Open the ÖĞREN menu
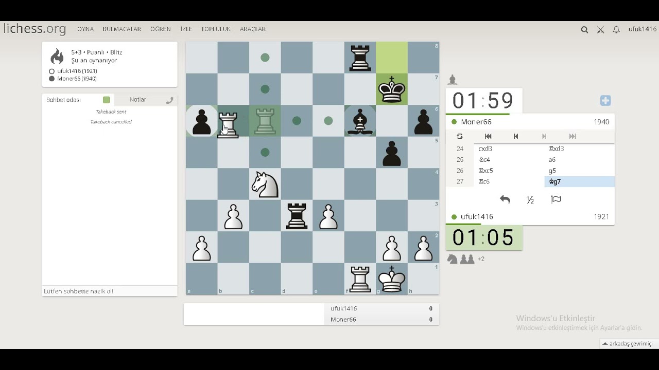659x370 pixels. pyautogui.click(x=161, y=29)
